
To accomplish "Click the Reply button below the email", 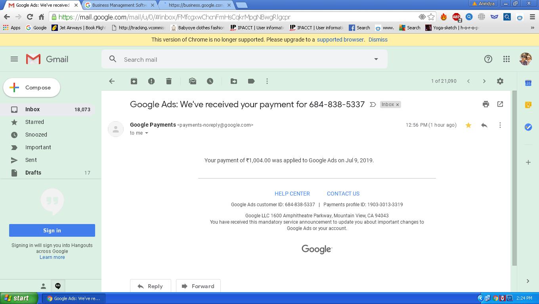I will click(150, 286).
